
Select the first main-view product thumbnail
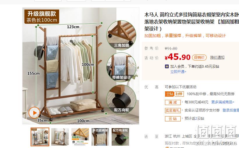pyautogui.click(x=40, y=137)
